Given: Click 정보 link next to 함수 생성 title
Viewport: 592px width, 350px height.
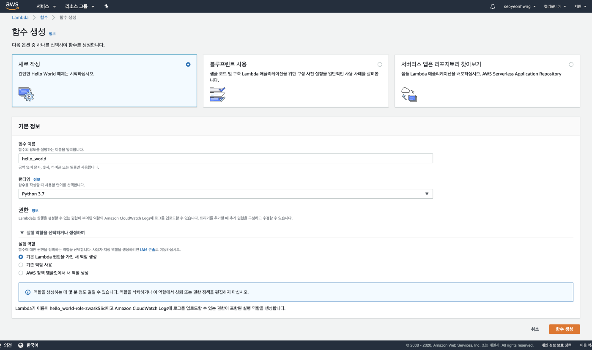Looking at the screenshot, I should pos(52,34).
